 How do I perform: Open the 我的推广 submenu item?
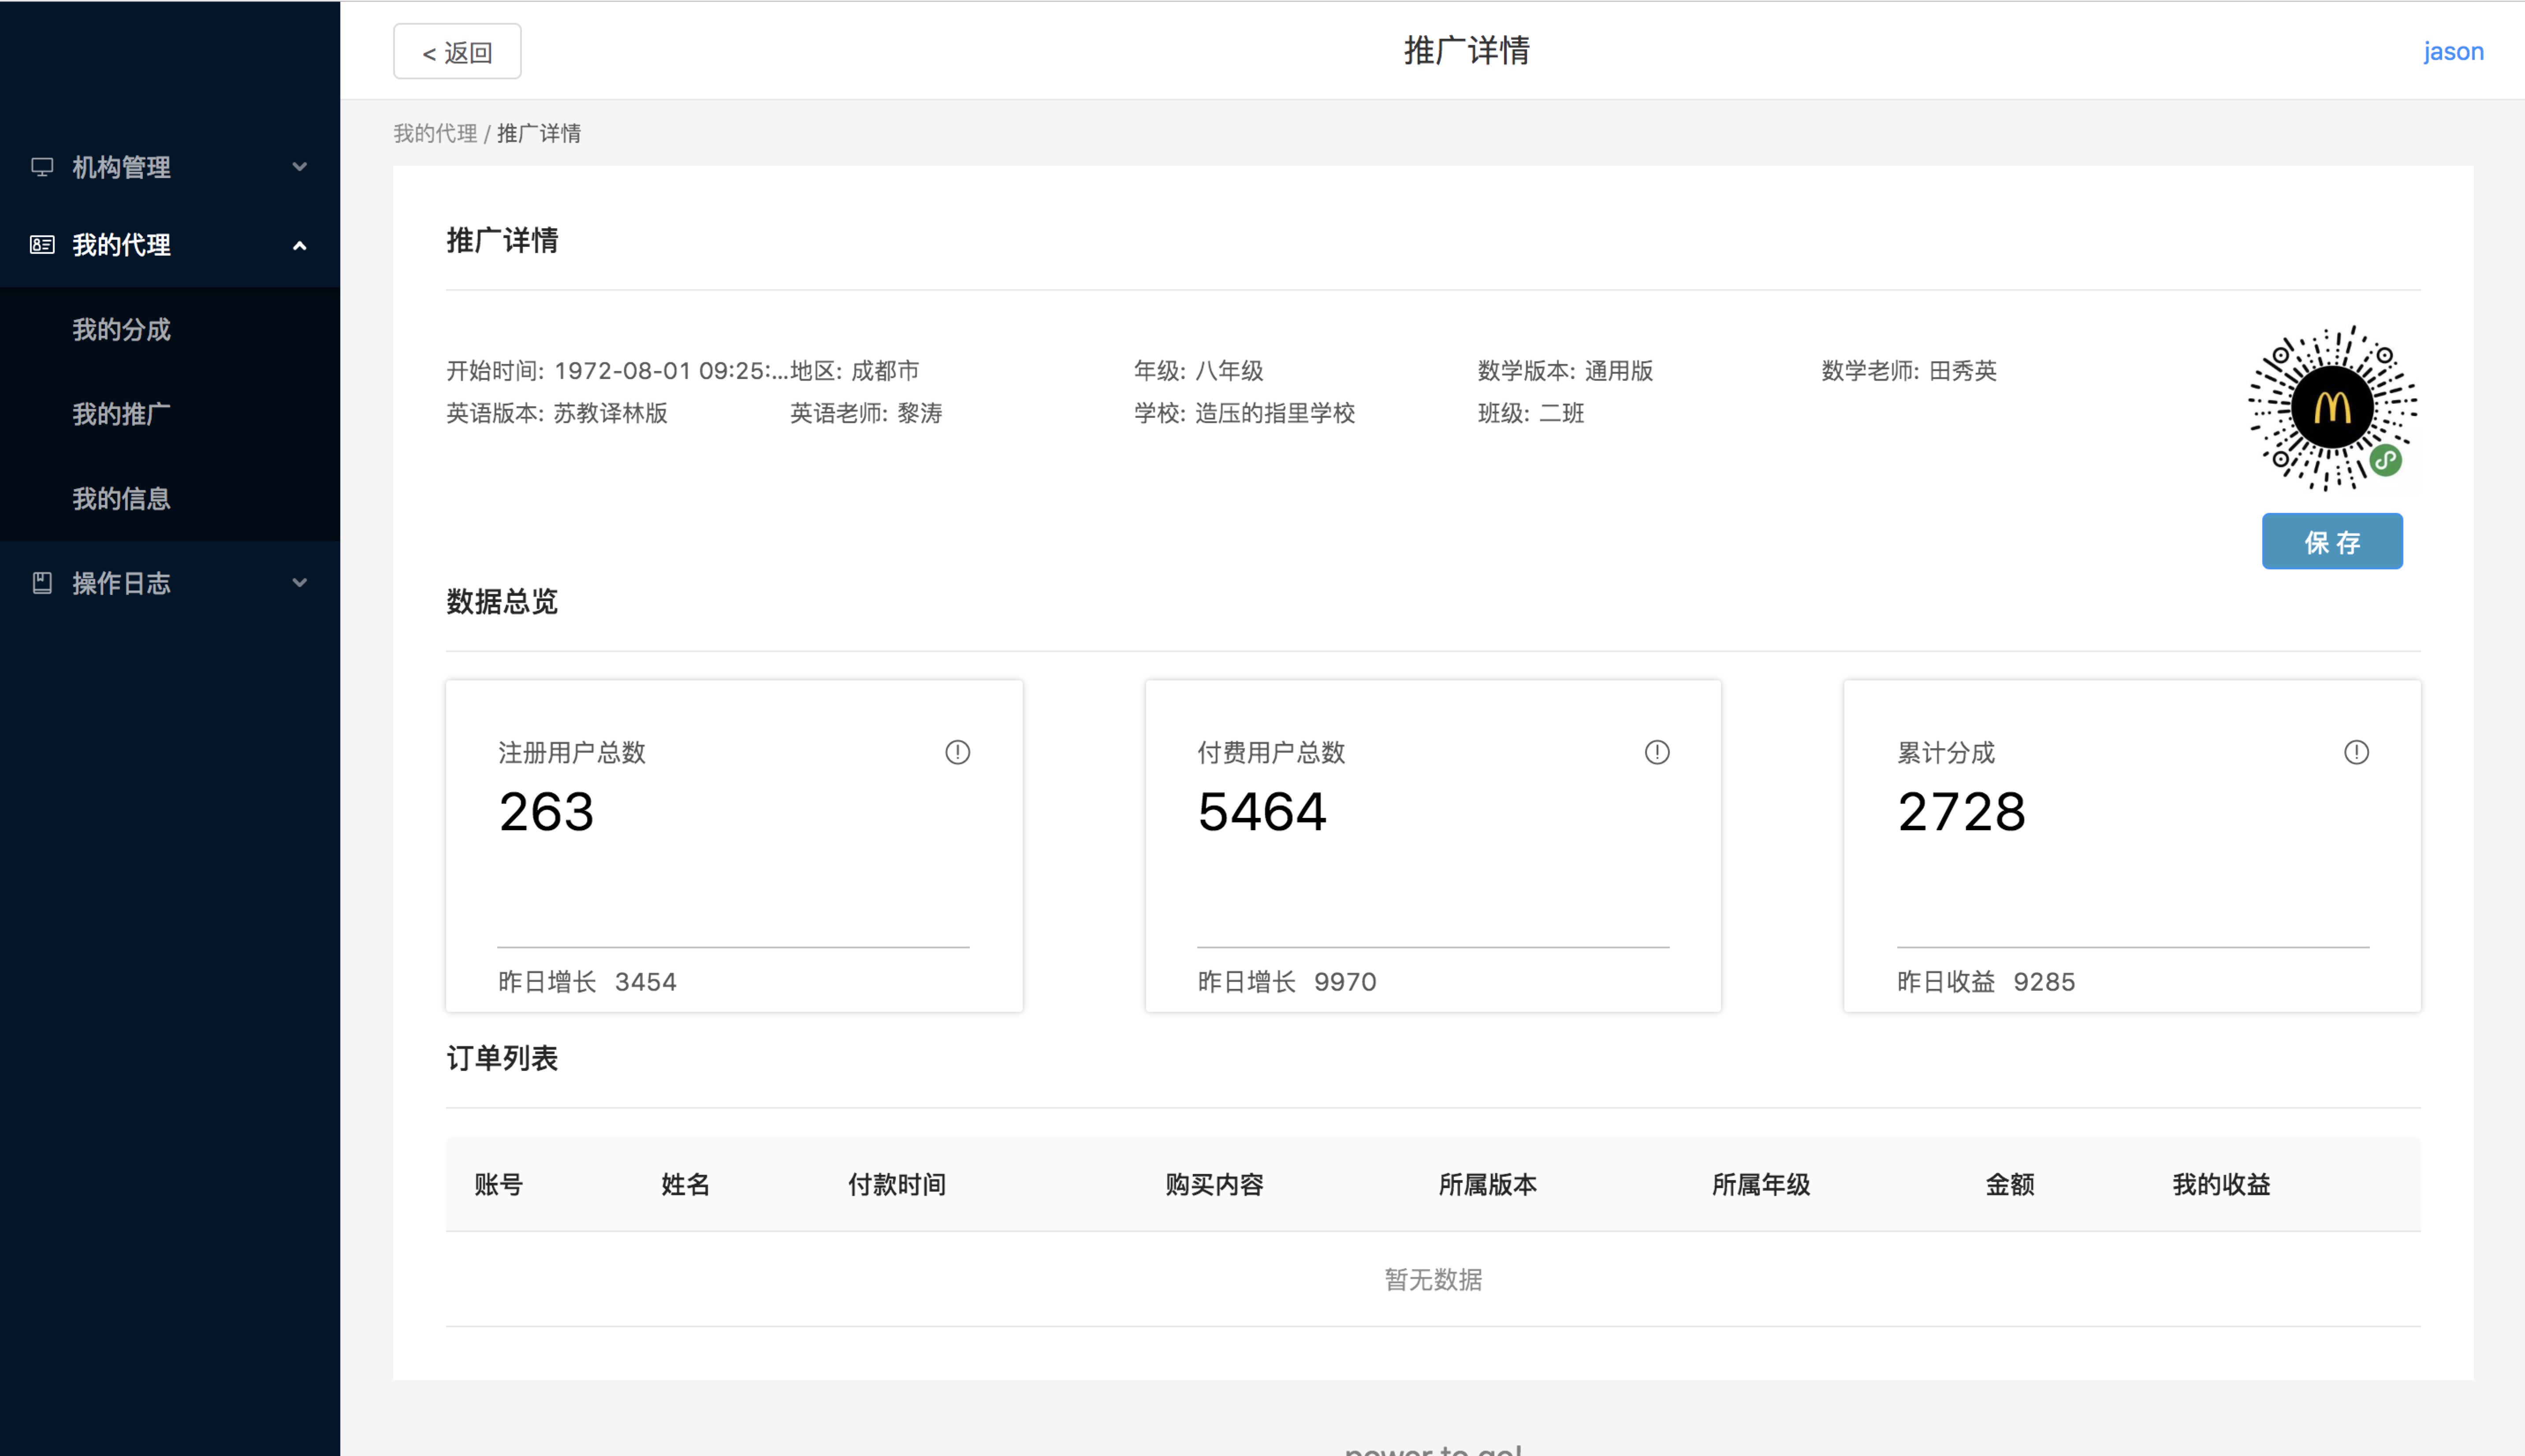[x=121, y=414]
